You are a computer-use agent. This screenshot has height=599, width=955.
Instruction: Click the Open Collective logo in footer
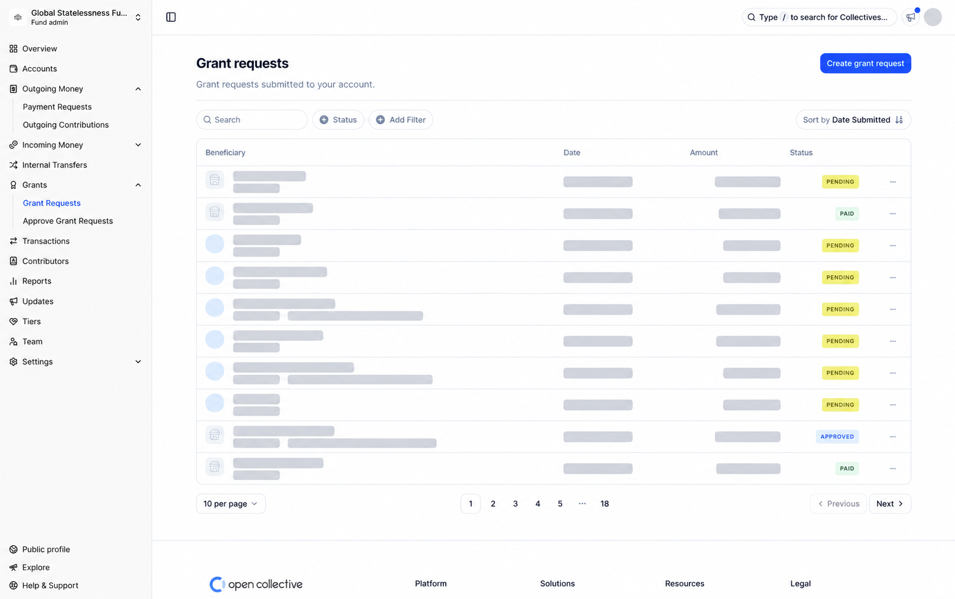point(256,584)
